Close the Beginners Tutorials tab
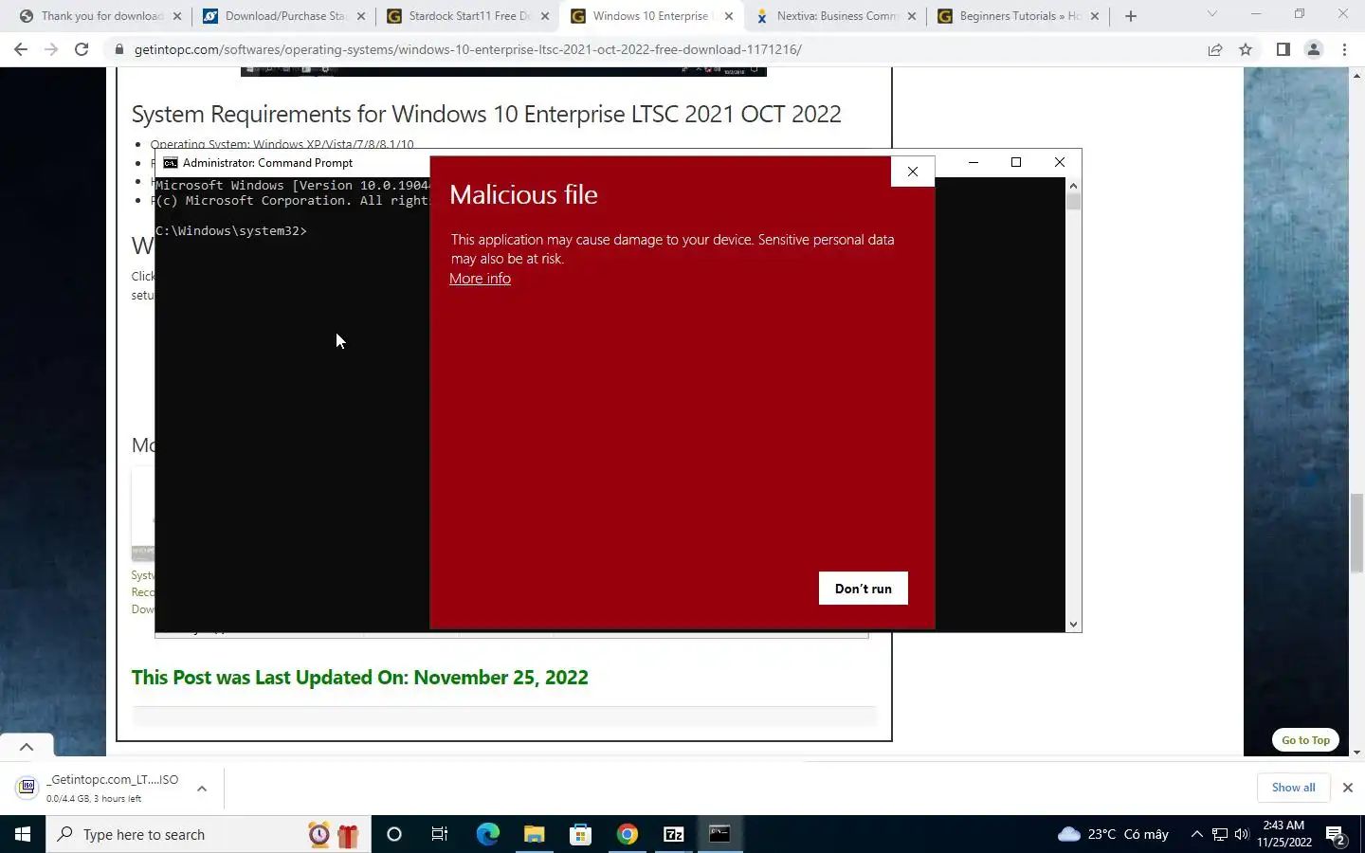Image resolution: width=1365 pixels, height=853 pixels. click(x=1095, y=16)
